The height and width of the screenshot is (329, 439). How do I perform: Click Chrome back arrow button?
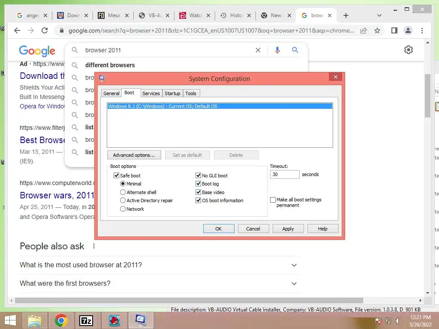coord(17,30)
